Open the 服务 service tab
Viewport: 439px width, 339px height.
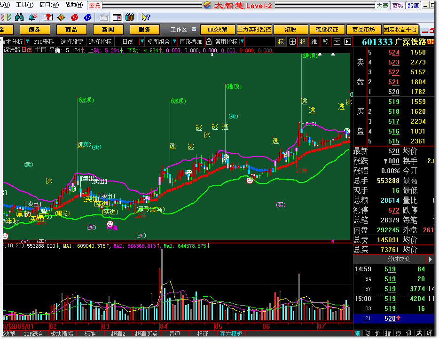144,30
